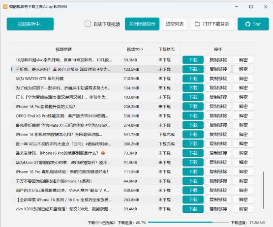Download 千万不要因为拍照按钮 video
Screen dimensions: 273x227
click(193, 181)
